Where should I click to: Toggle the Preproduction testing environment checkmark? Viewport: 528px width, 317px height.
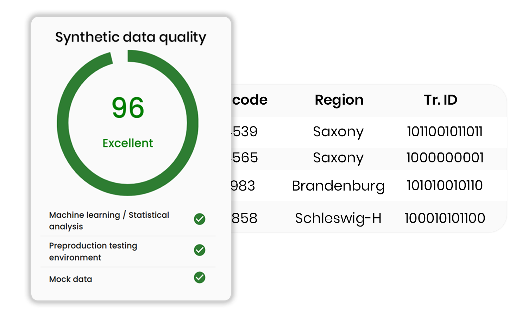click(200, 250)
